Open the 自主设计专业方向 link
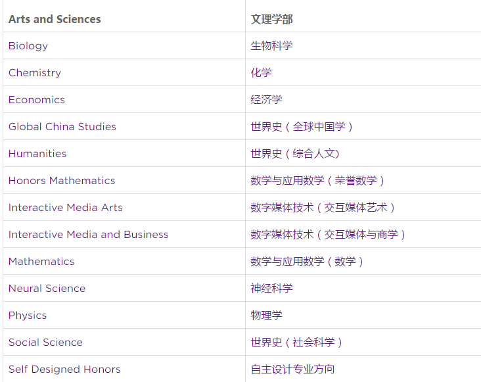 [292, 370]
